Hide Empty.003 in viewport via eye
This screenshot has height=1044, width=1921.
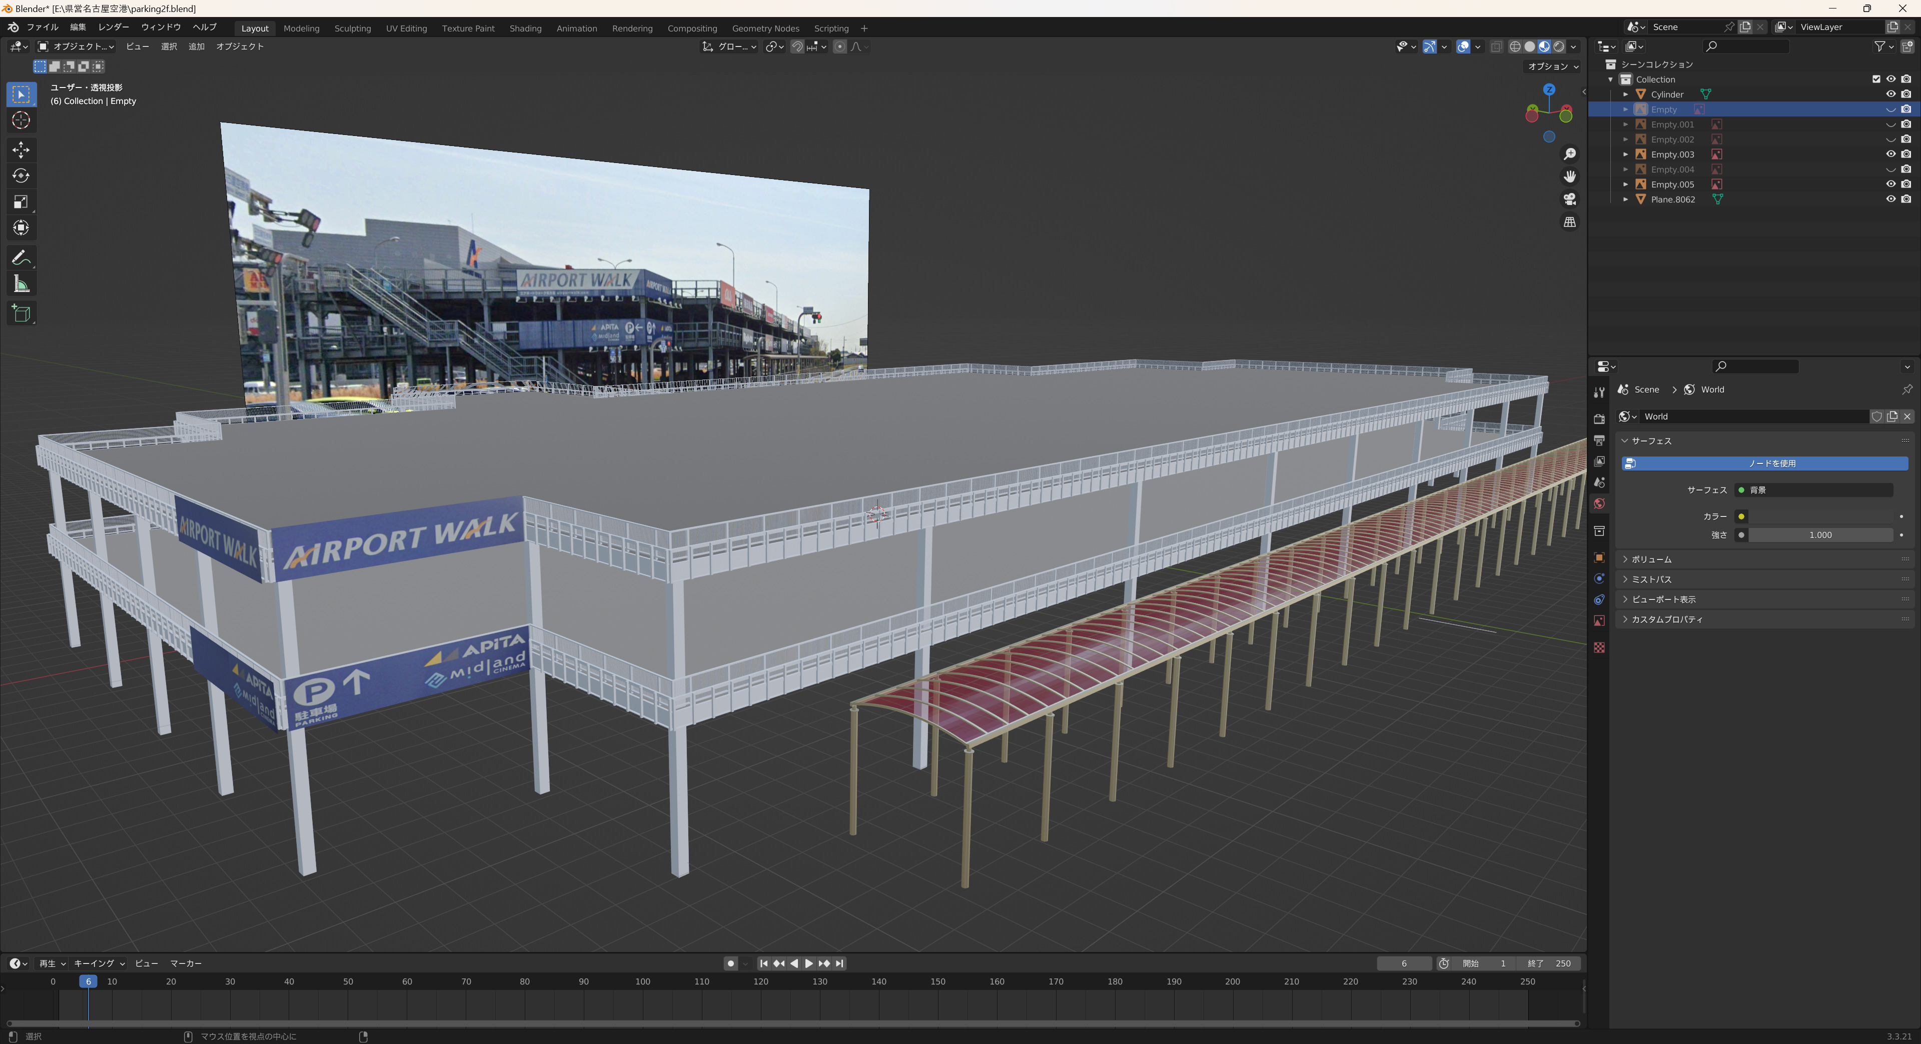(1890, 154)
